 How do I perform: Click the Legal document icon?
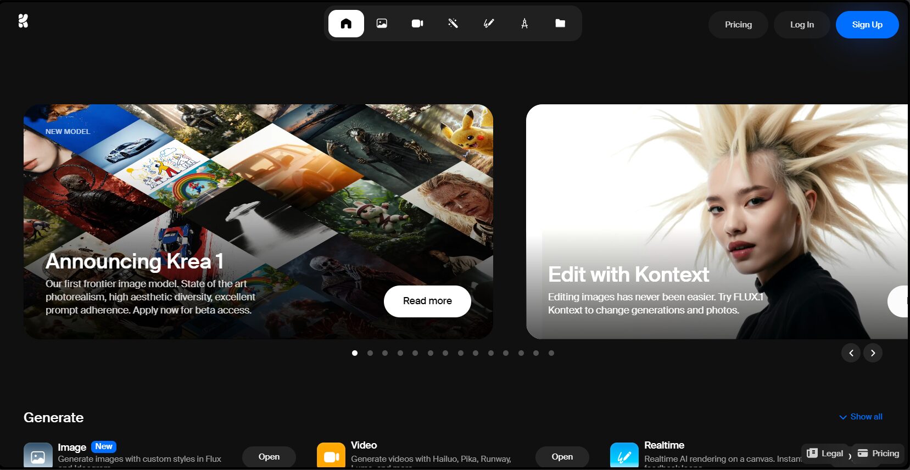(x=812, y=453)
